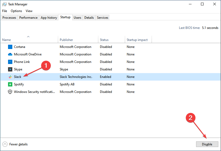Switch to the App history tab
Image resolution: width=221 pixels, height=151 pixels.
[49, 18]
